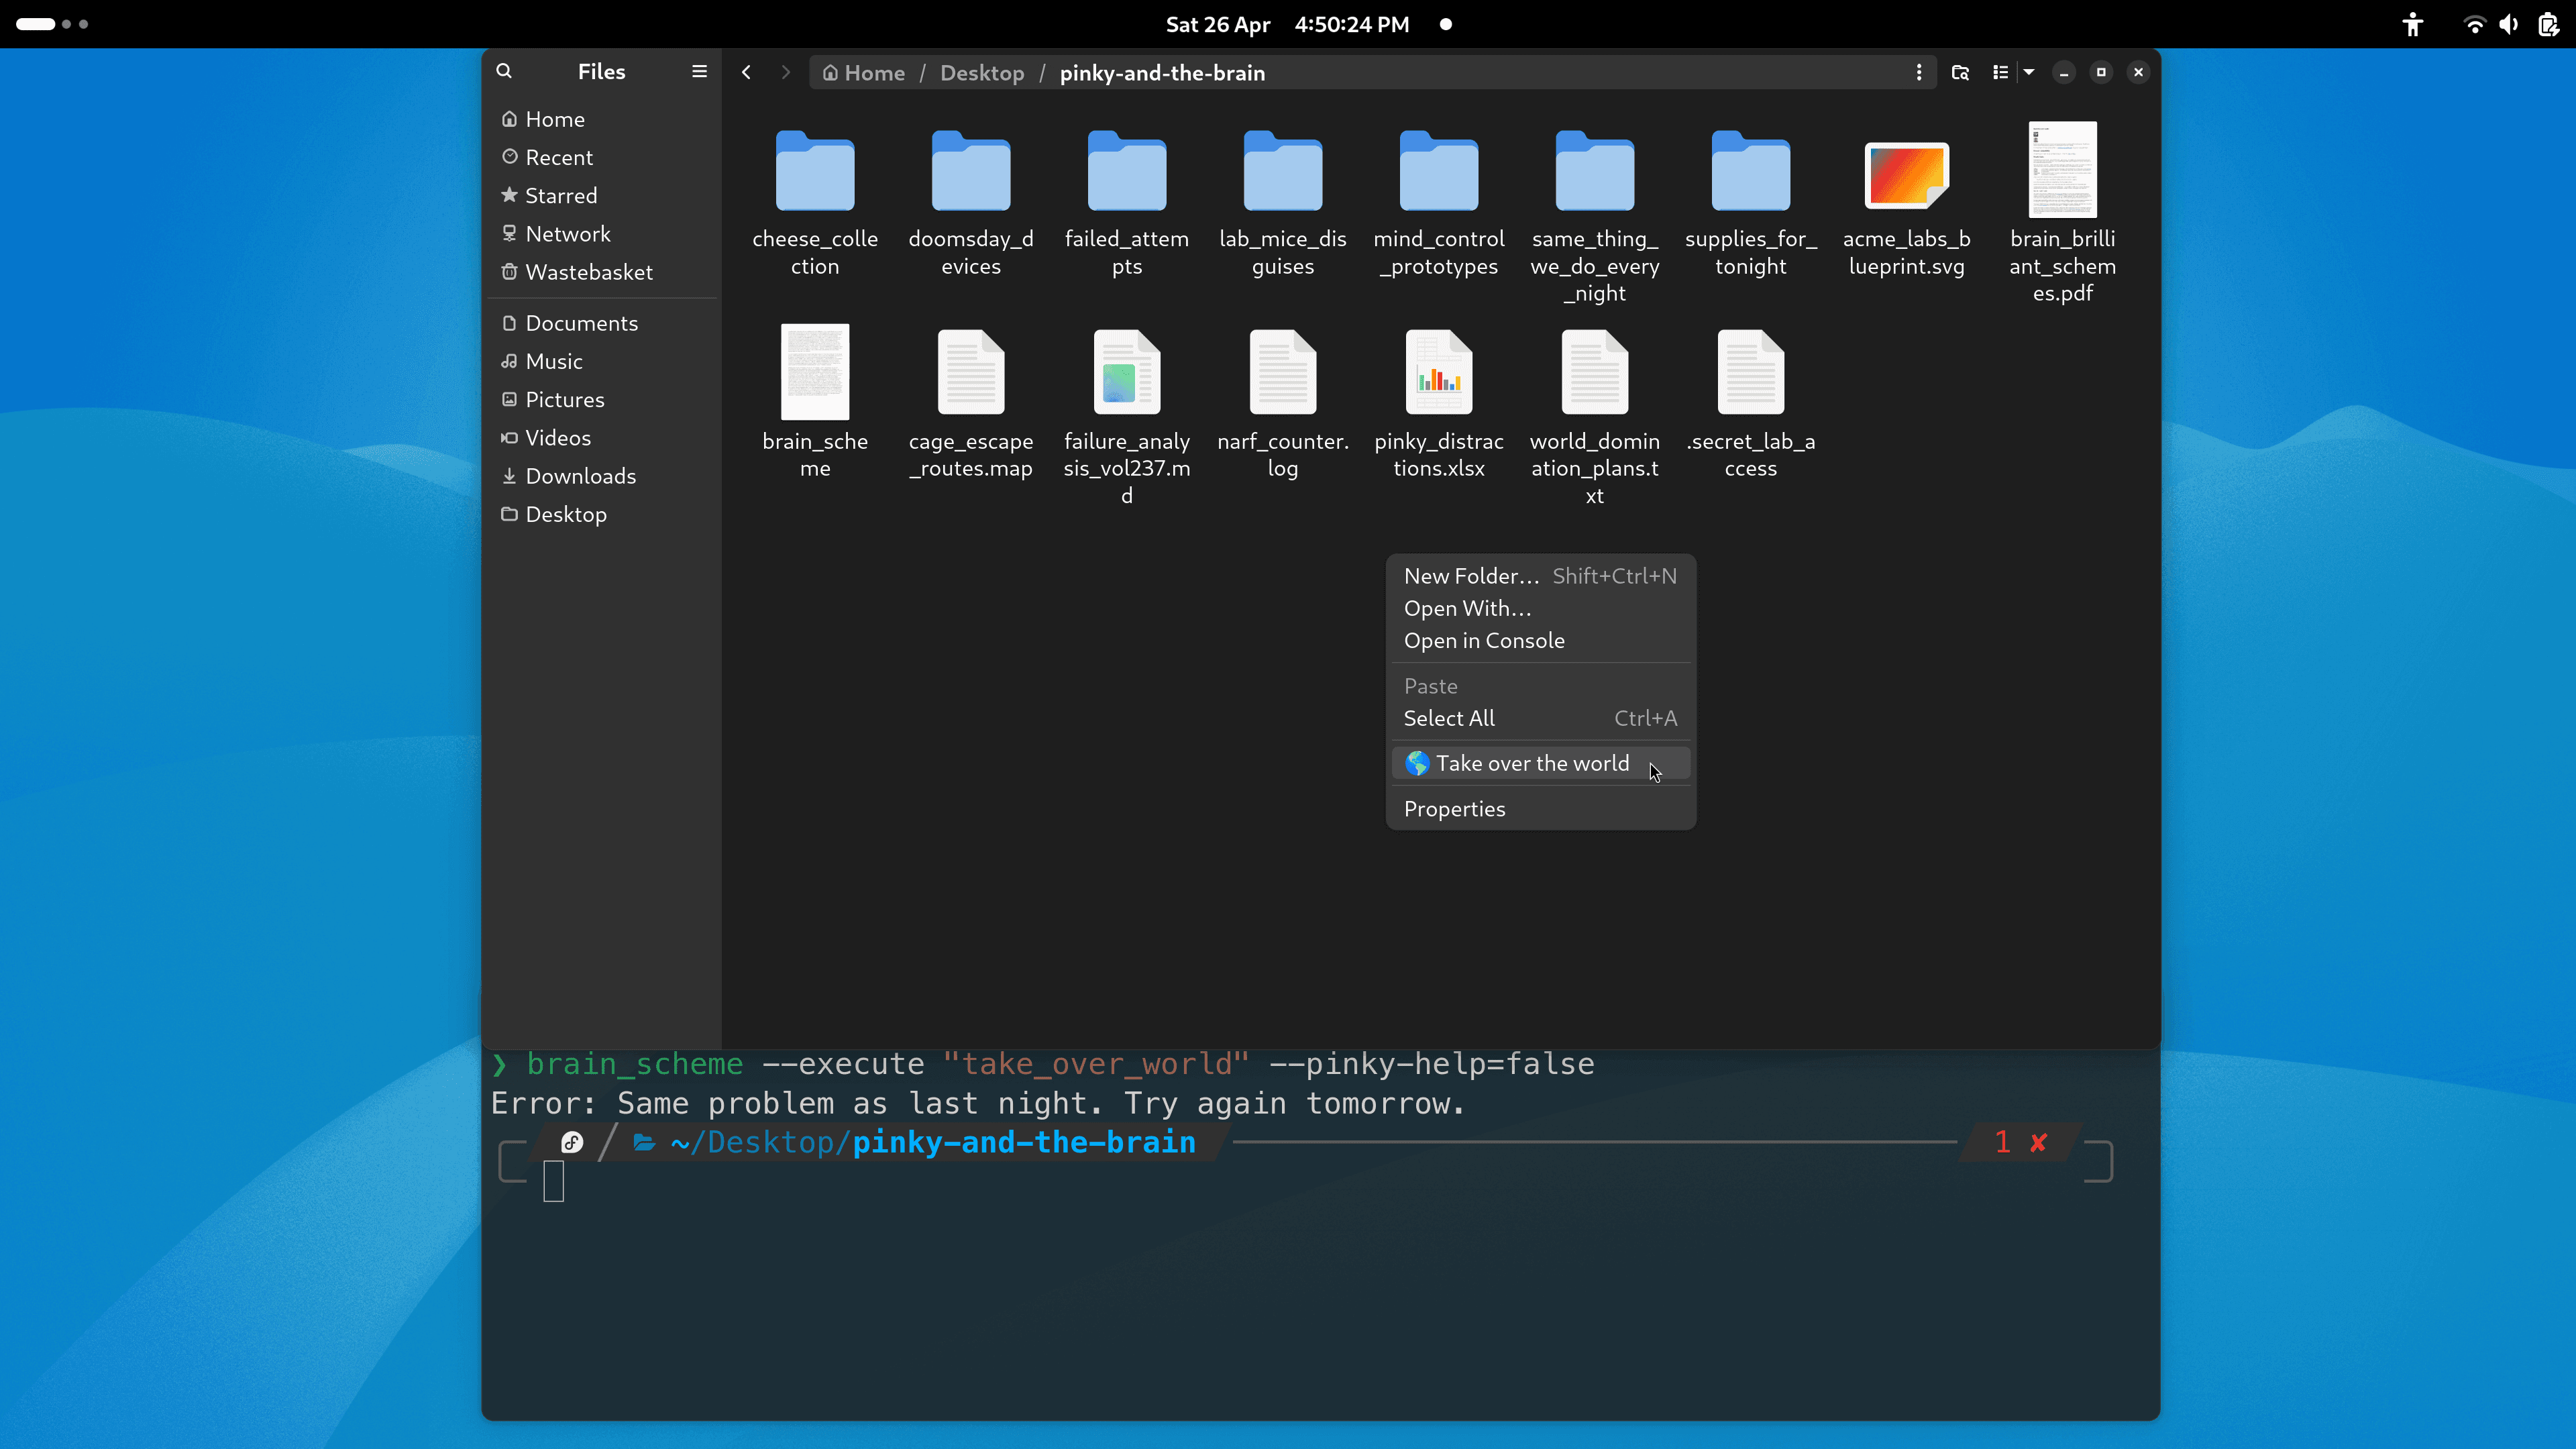
Task: Click the Wi-Fi status icon in the menu bar
Action: coord(2474,24)
